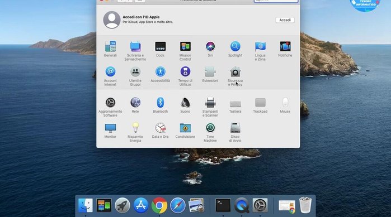Open Launchpad from the Dock
Screen dimensions: 391x217
123,205
